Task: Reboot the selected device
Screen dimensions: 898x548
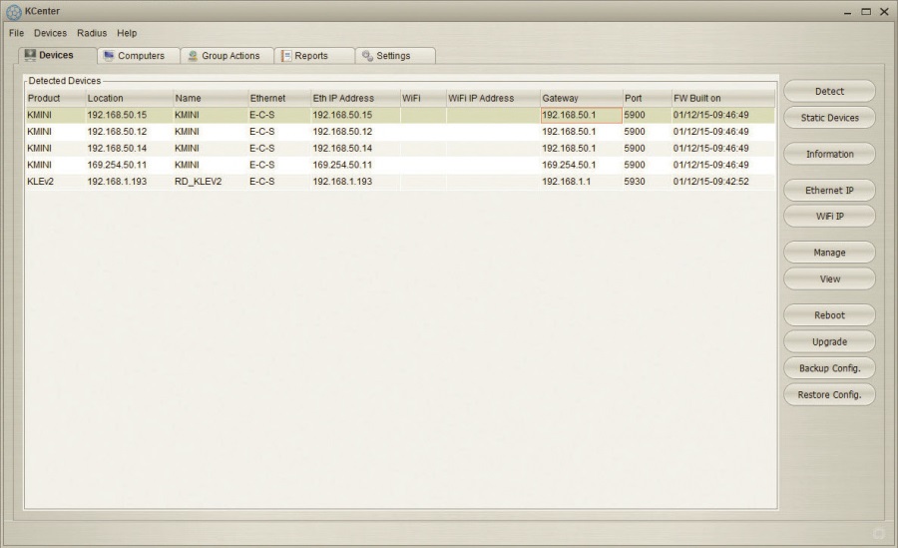Action: click(829, 315)
